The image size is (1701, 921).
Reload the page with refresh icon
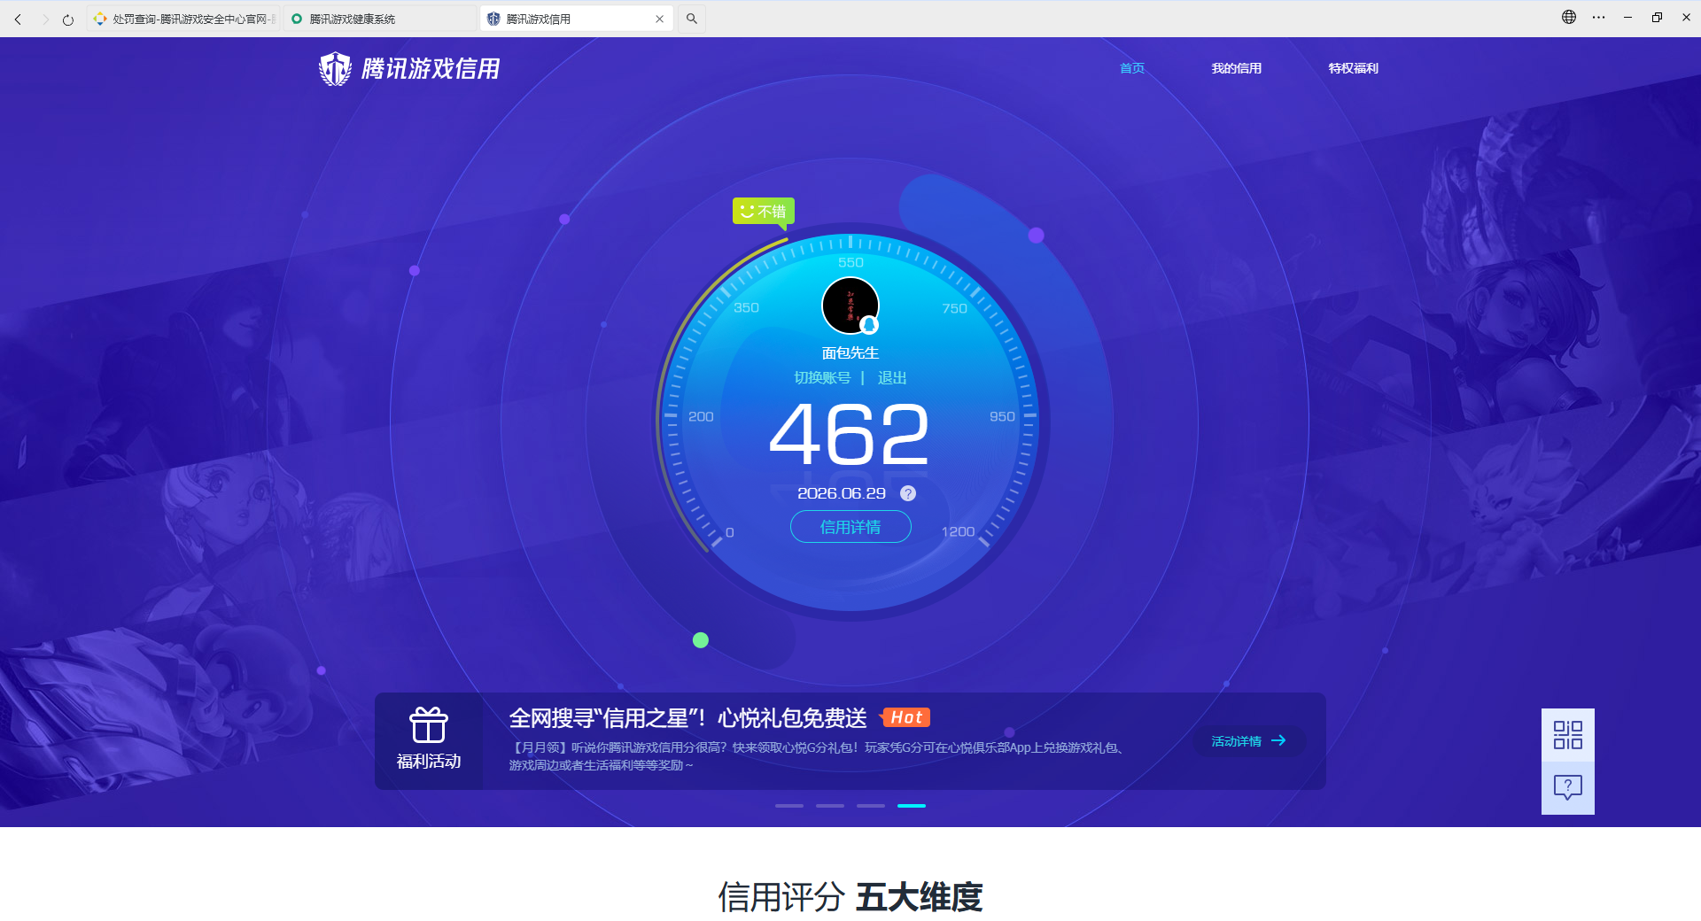point(68,19)
